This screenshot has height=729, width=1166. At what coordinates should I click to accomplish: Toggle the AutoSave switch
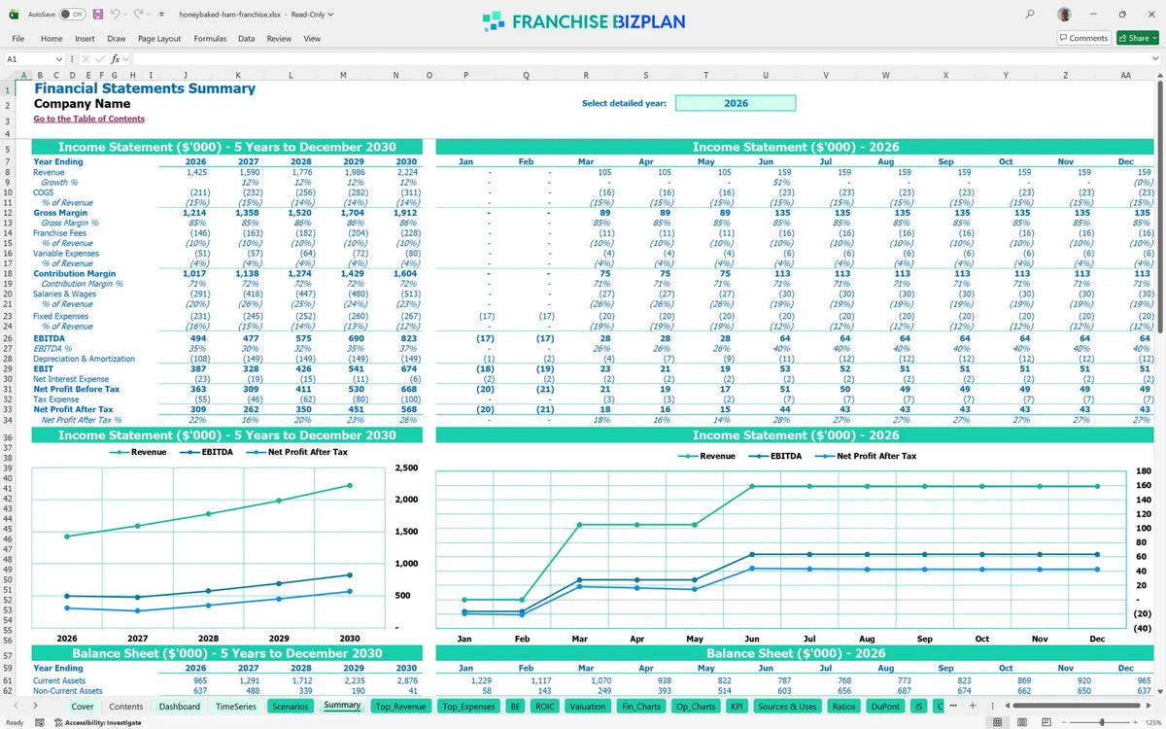[71, 15]
